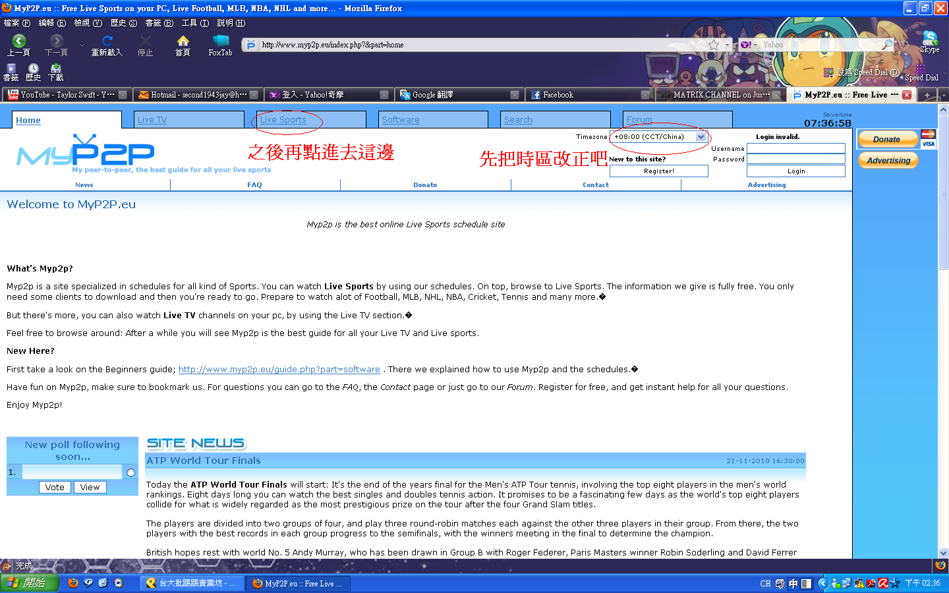The image size is (949, 593).
Task: Click the Firefox icon in the status bar corner
Action: click(x=940, y=565)
